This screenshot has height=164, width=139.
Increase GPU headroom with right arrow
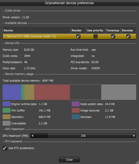pyautogui.click(x=134, y=136)
